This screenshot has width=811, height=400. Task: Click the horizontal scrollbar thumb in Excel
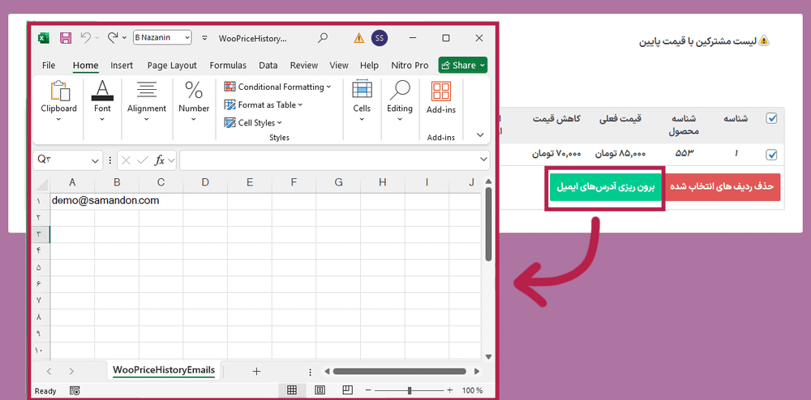point(399,371)
